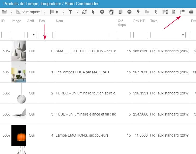Screen dimensions: 196x154
Task: Click the delete product minus icon
Action: (x=129, y=12)
